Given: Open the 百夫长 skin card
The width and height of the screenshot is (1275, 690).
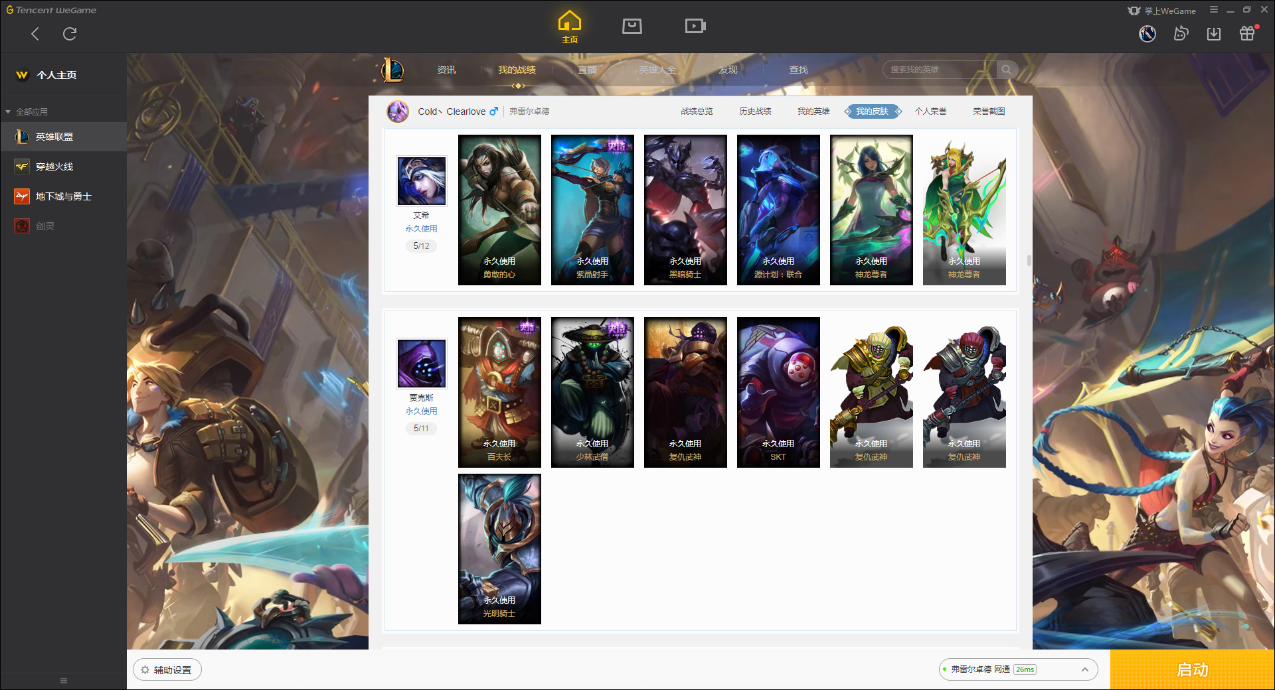Looking at the screenshot, I should point(499,393).
